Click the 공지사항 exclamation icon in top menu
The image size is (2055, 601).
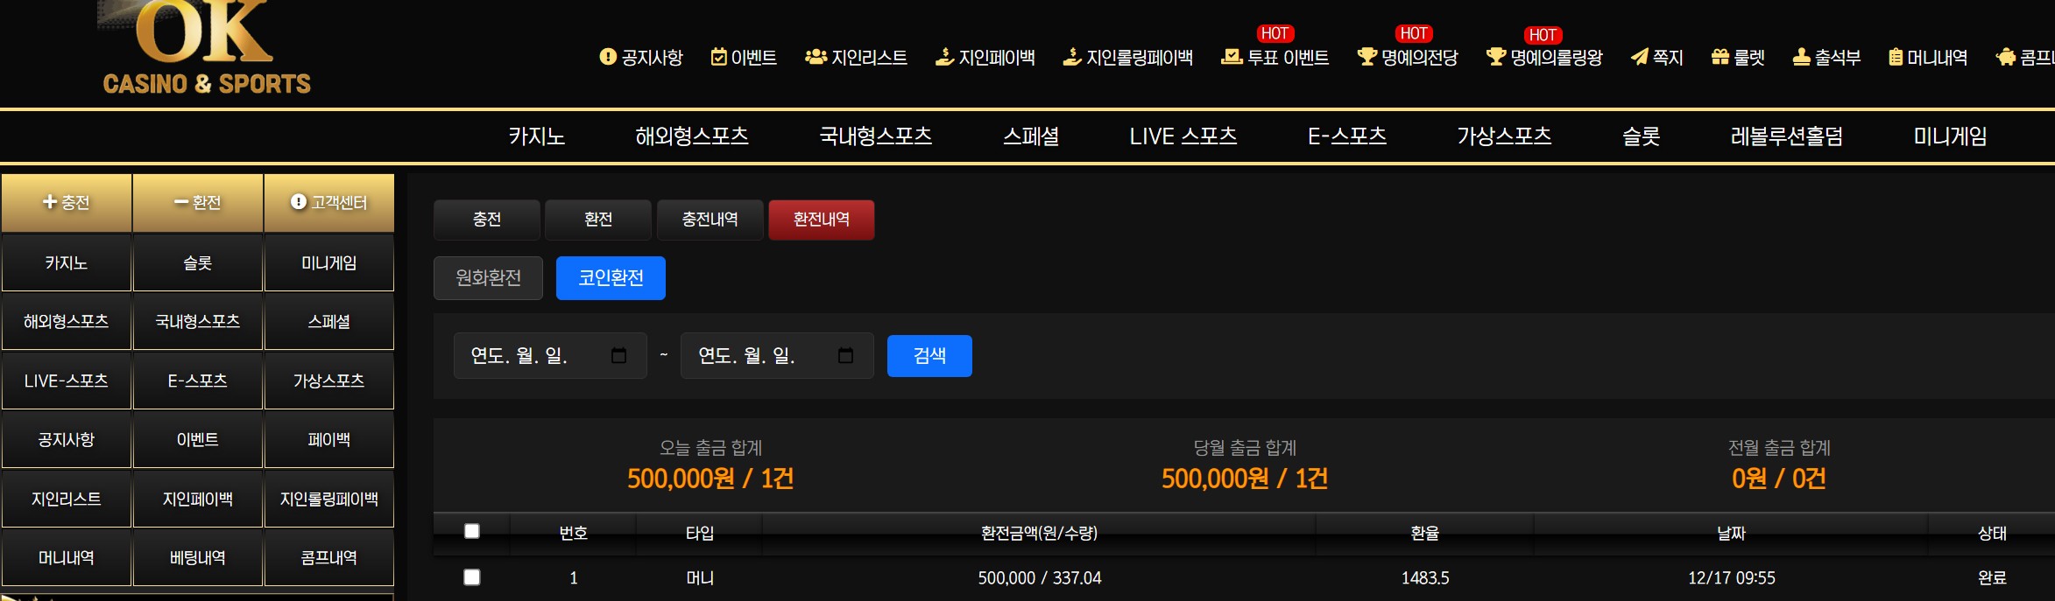(608, 57)
